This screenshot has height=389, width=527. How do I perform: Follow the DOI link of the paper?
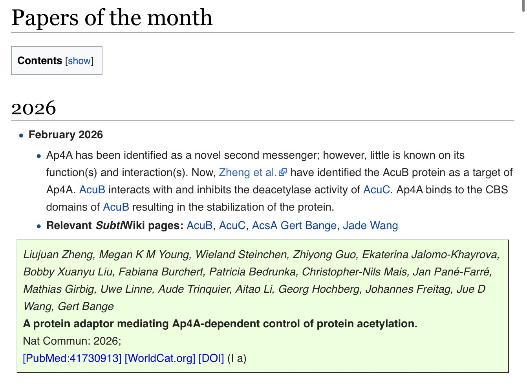[211, 358]
